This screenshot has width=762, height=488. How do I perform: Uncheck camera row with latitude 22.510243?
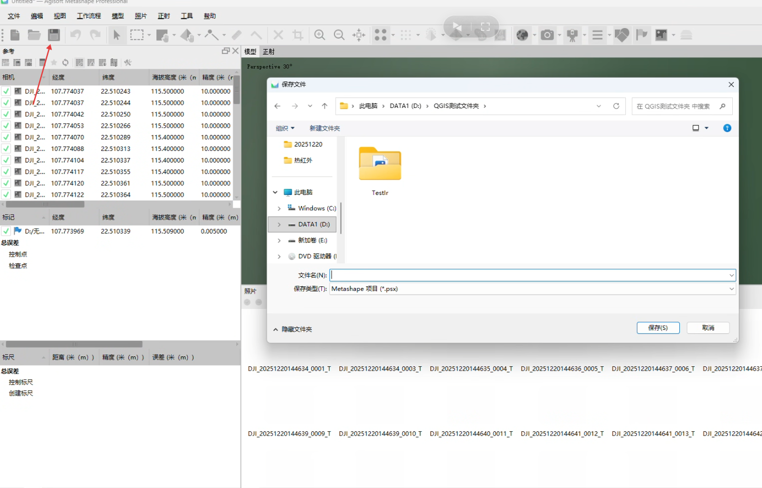(x=6, y=91)
